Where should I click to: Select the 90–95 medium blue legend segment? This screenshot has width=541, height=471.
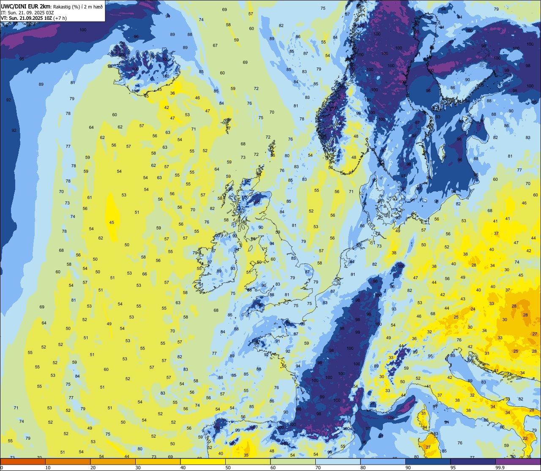coord(428,461)
